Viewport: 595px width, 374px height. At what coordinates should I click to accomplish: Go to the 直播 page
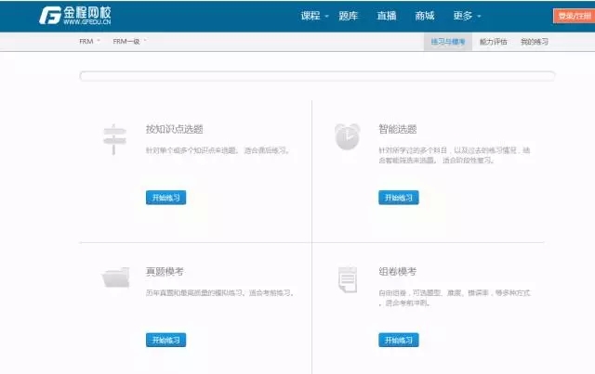pyautogui.click(x=387, y=16)
